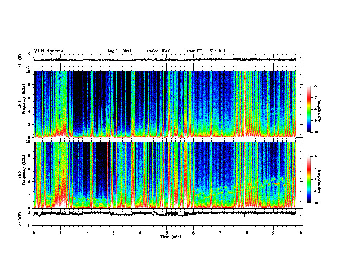Click the ch.2 color bar legend title
338x261 pixels.
(x=320, y=182)
